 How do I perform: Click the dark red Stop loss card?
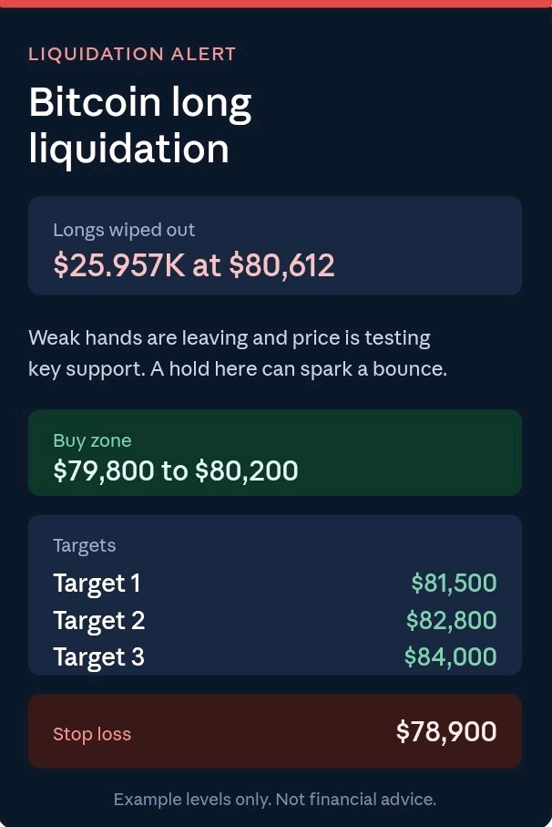(275, 731)
